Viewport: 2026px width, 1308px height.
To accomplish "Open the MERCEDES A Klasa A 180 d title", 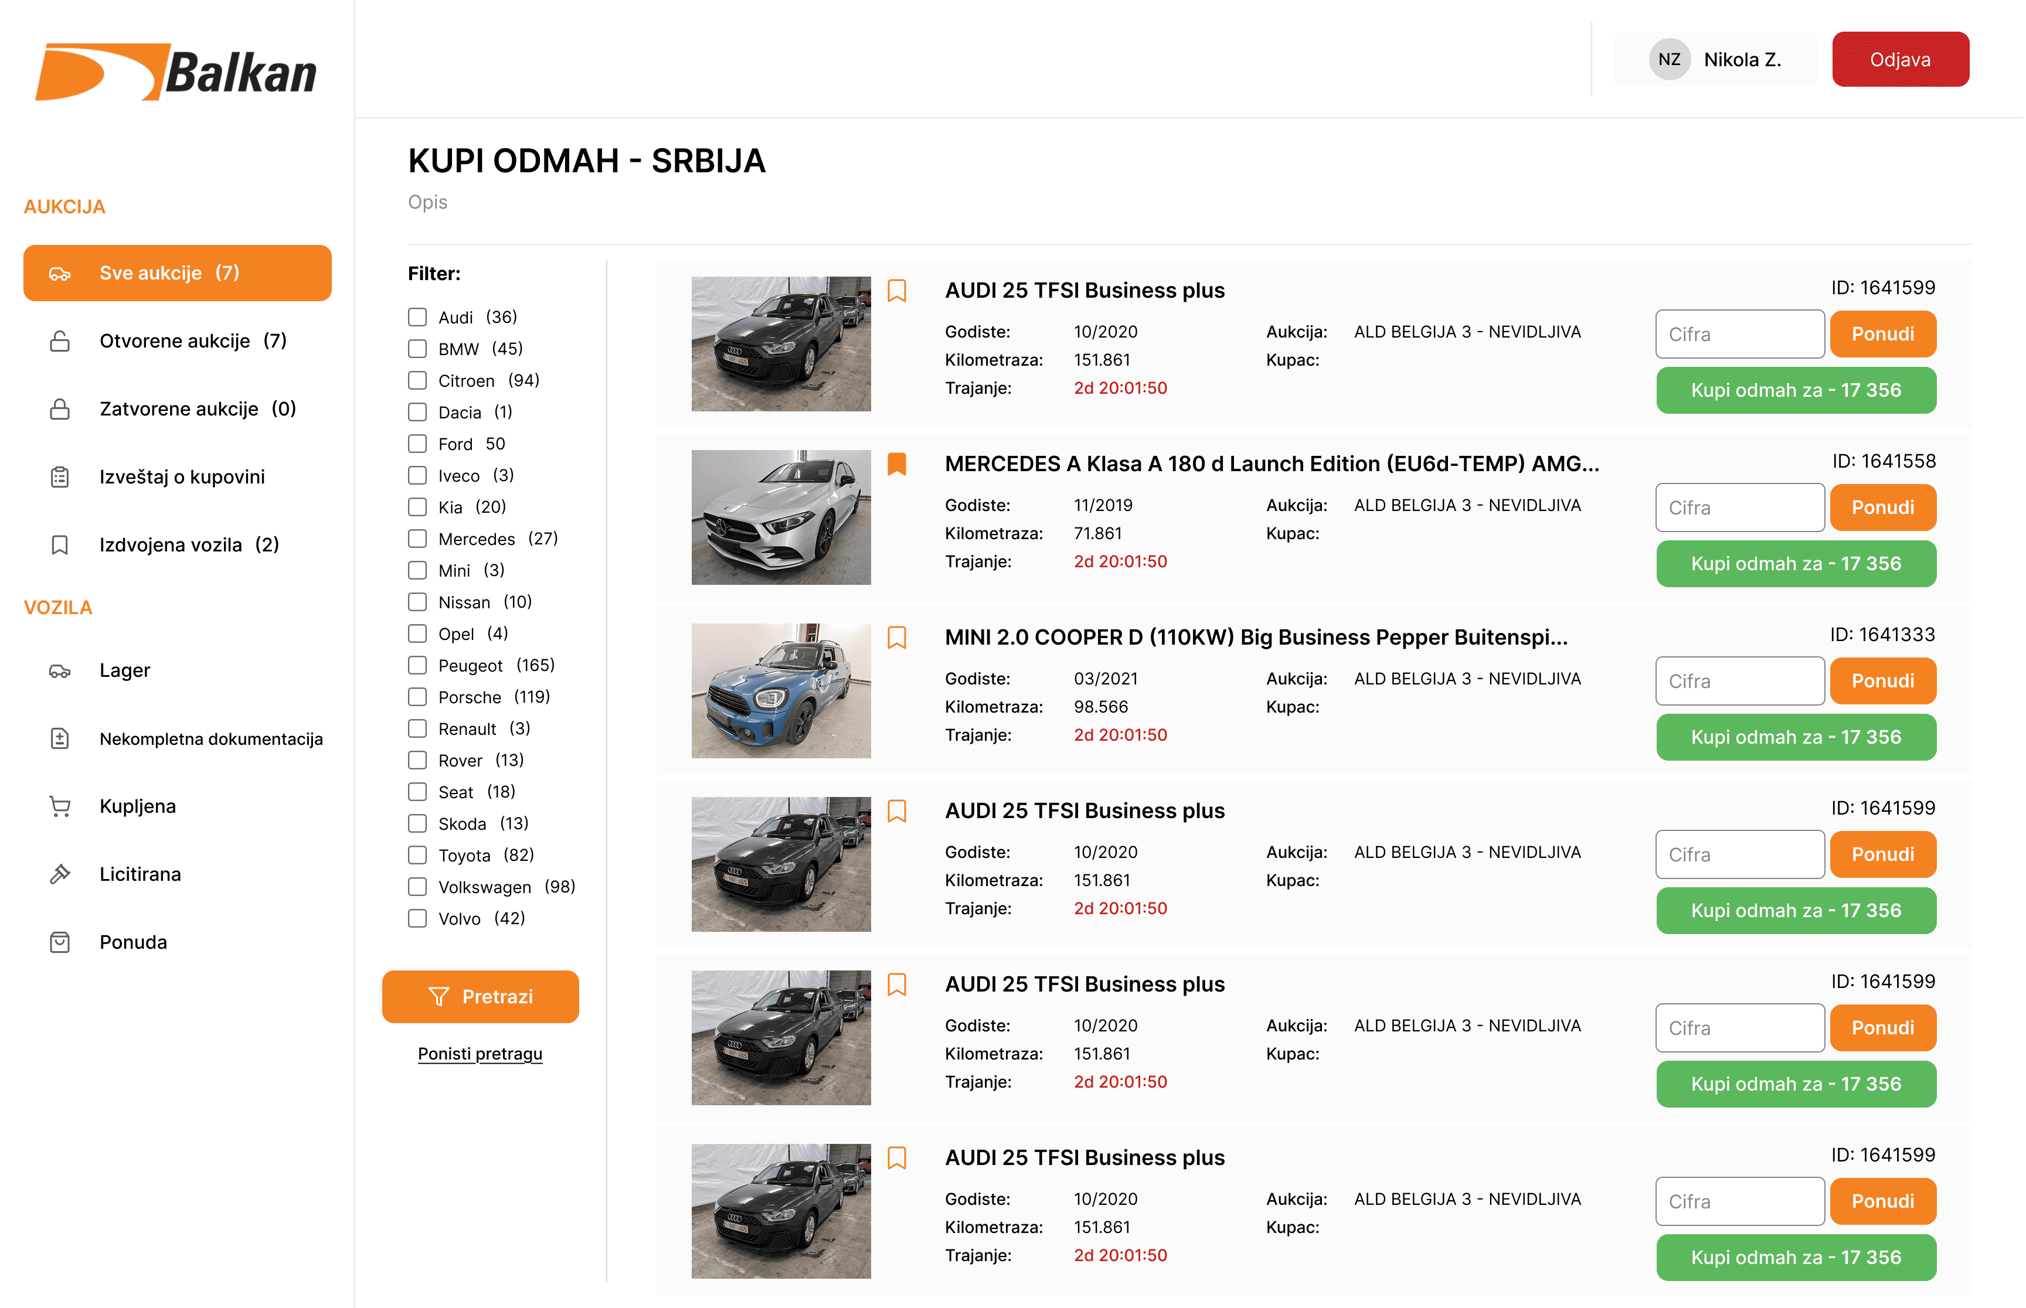I will [x=1272, y=464].
